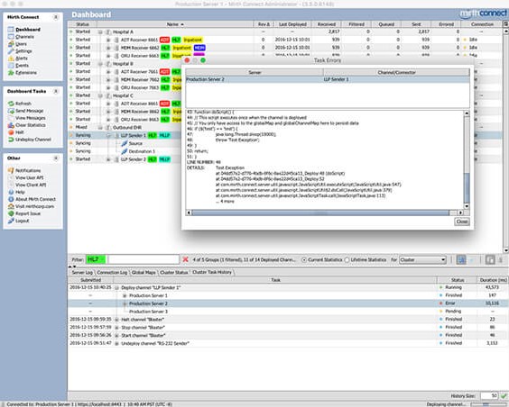
Task: Click the red Halt icon
Action: (11, 132)
